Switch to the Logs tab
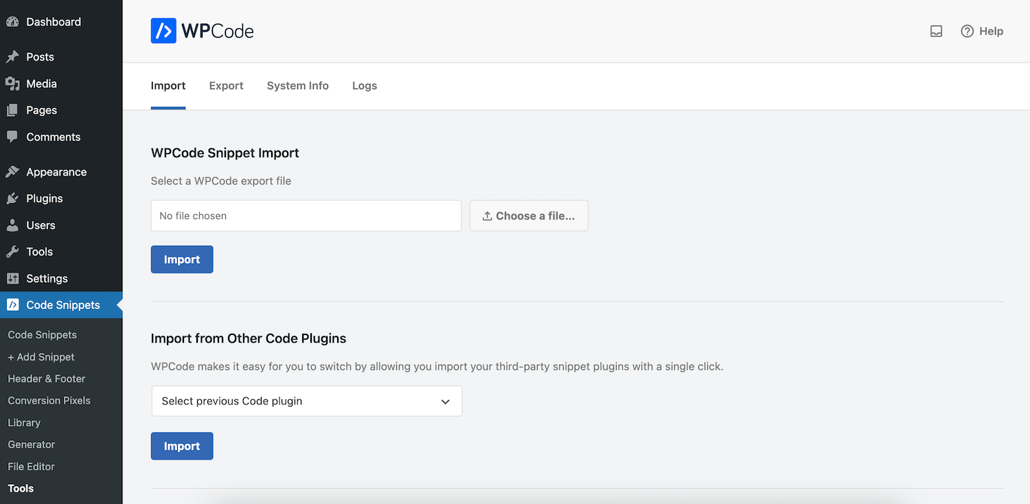The image size is (1030, 504). click(x=365, y=86)
